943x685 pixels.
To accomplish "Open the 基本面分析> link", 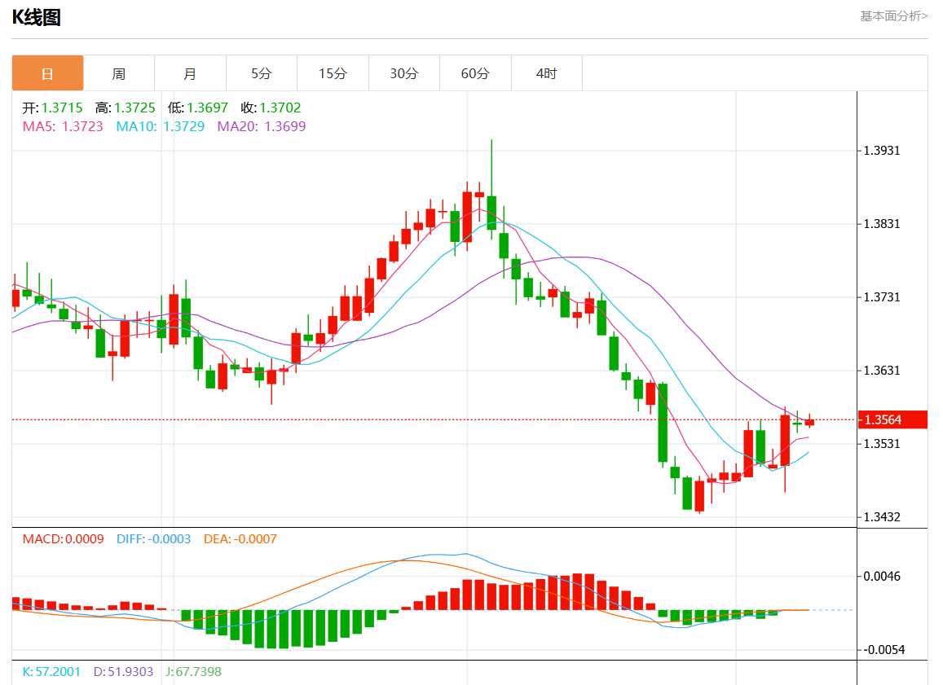I will (x=893, y=16).
